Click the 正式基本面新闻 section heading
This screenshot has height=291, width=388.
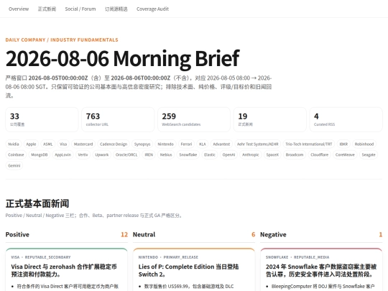(37, 203)
